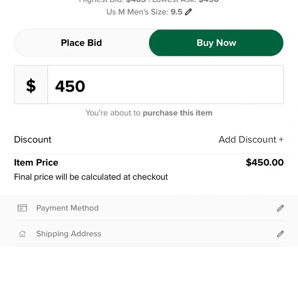The height and width of the screenshot is (298, 298).
Task: Switch to the Place Bid option
Action: tap(81, 43)
